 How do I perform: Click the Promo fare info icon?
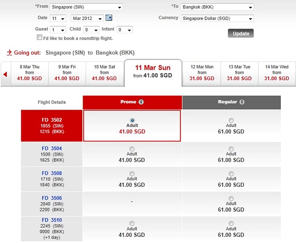141,102
